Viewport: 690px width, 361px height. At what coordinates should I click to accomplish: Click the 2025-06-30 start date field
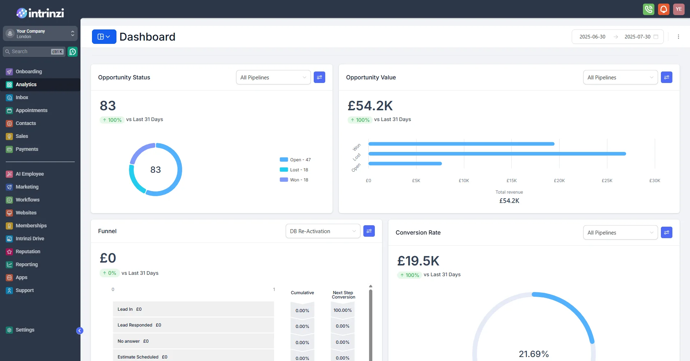[592, 37]
